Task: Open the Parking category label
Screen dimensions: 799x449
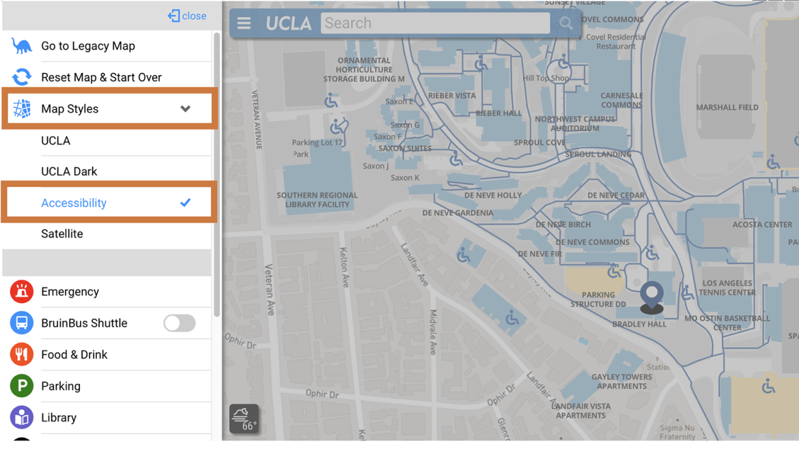Action: pos(61,386)
